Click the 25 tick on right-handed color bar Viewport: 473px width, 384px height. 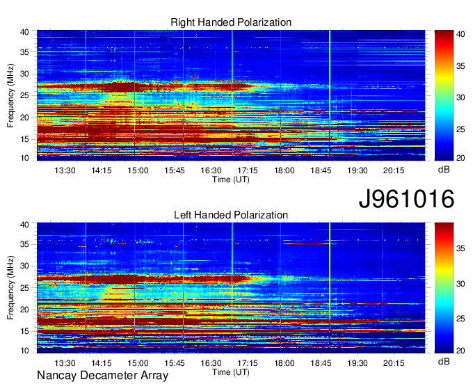click(460, 129)
